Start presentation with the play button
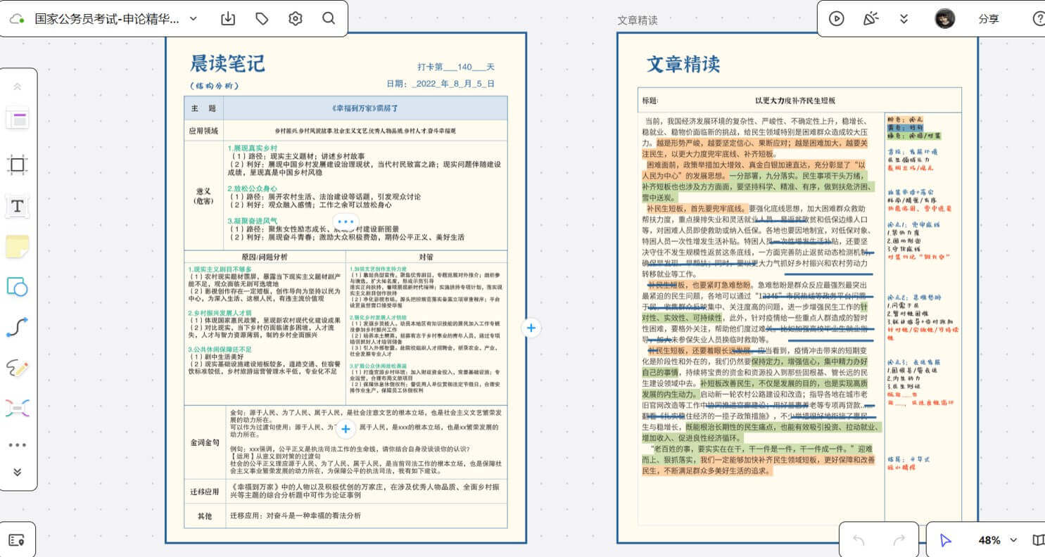The image size is (1045, 557). pyautogui.click(x=836, y=19)
